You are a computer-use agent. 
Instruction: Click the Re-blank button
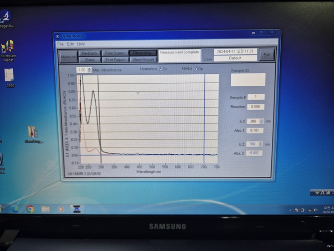pos(89,53)
